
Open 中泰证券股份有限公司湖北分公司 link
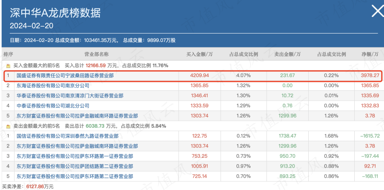[53, 106]
